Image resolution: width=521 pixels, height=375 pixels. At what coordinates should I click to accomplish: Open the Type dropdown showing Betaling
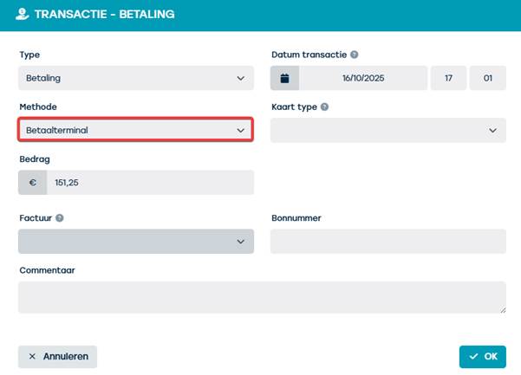pos(135,78)
